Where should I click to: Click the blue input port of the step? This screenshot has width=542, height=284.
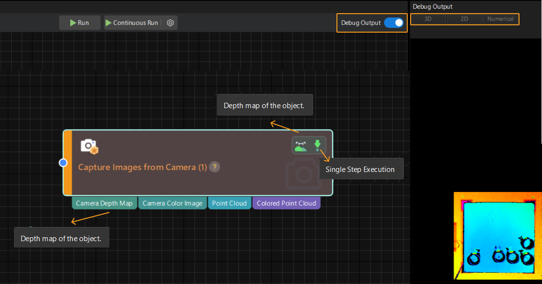pos(63,163)
